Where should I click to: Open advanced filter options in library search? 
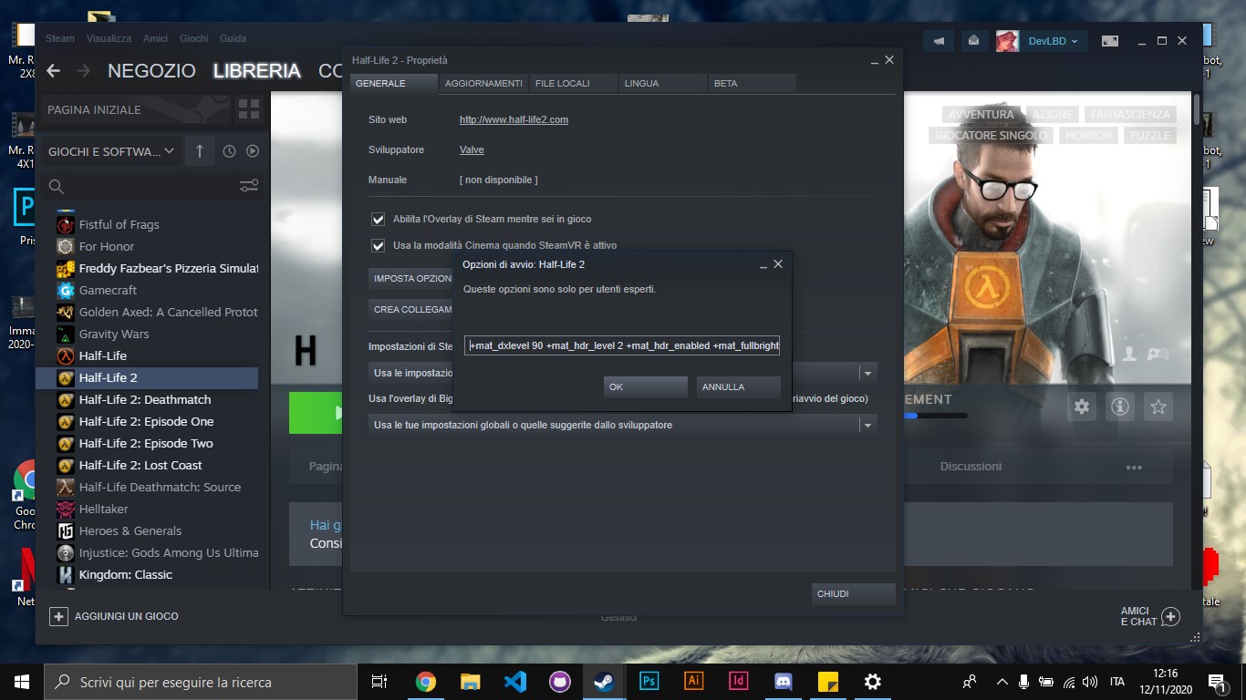[x=249, y=186]
